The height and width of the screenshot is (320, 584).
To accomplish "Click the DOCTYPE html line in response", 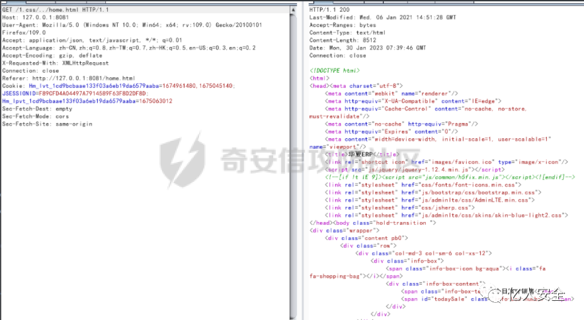I will [x=335, y=71].
